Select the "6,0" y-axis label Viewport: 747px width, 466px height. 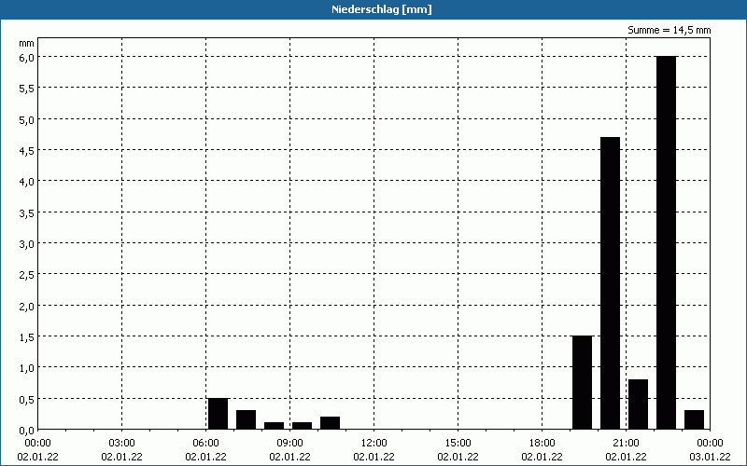pos(27,57)
